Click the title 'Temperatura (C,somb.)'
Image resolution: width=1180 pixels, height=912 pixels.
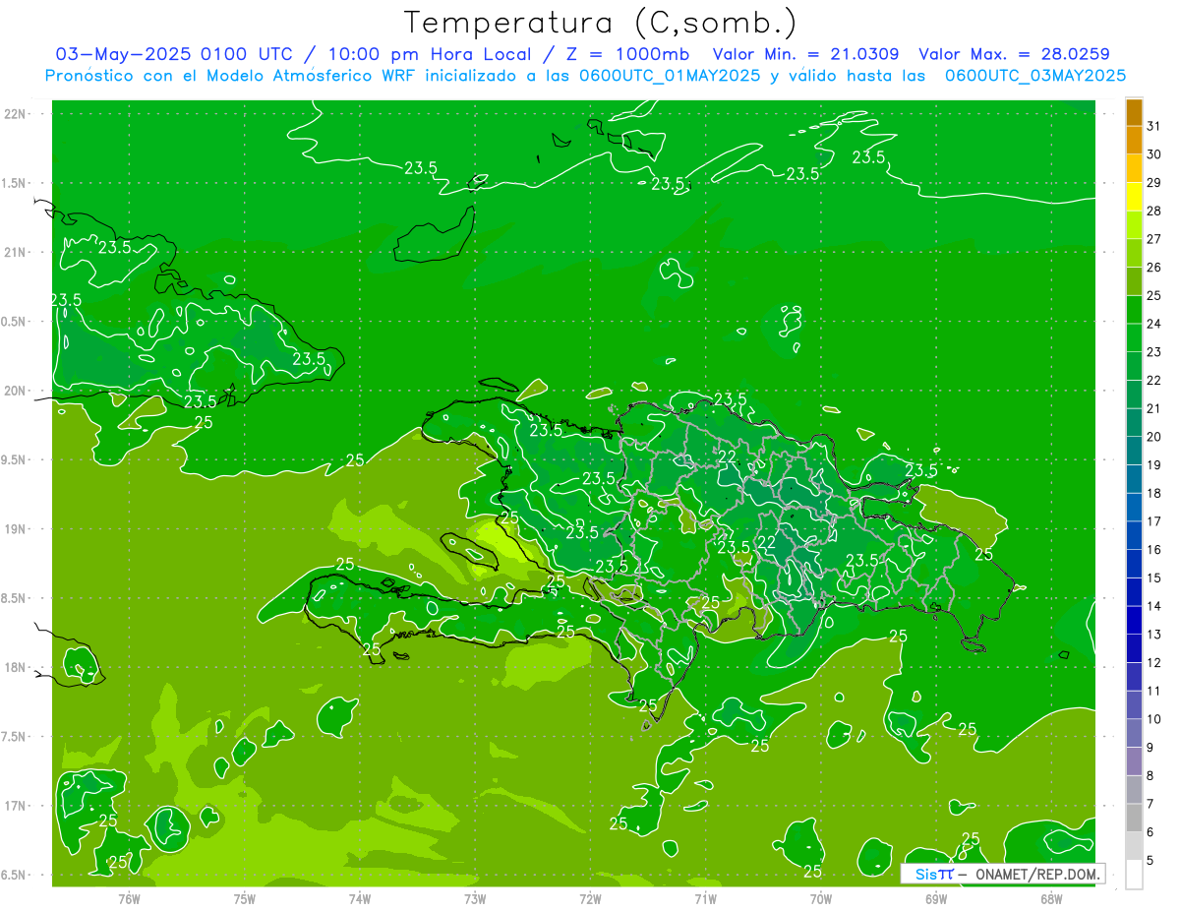coord(600,23)
